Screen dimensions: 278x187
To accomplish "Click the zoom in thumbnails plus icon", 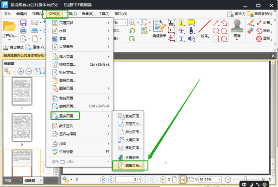I will click(x=20, y=72).
